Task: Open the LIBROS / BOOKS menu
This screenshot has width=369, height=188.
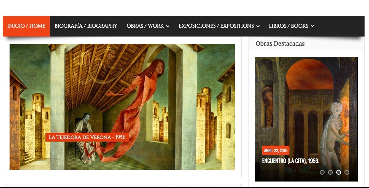Action: [x=291, y=26]
